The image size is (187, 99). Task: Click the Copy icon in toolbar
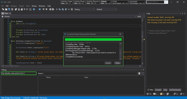pos(16,9)
